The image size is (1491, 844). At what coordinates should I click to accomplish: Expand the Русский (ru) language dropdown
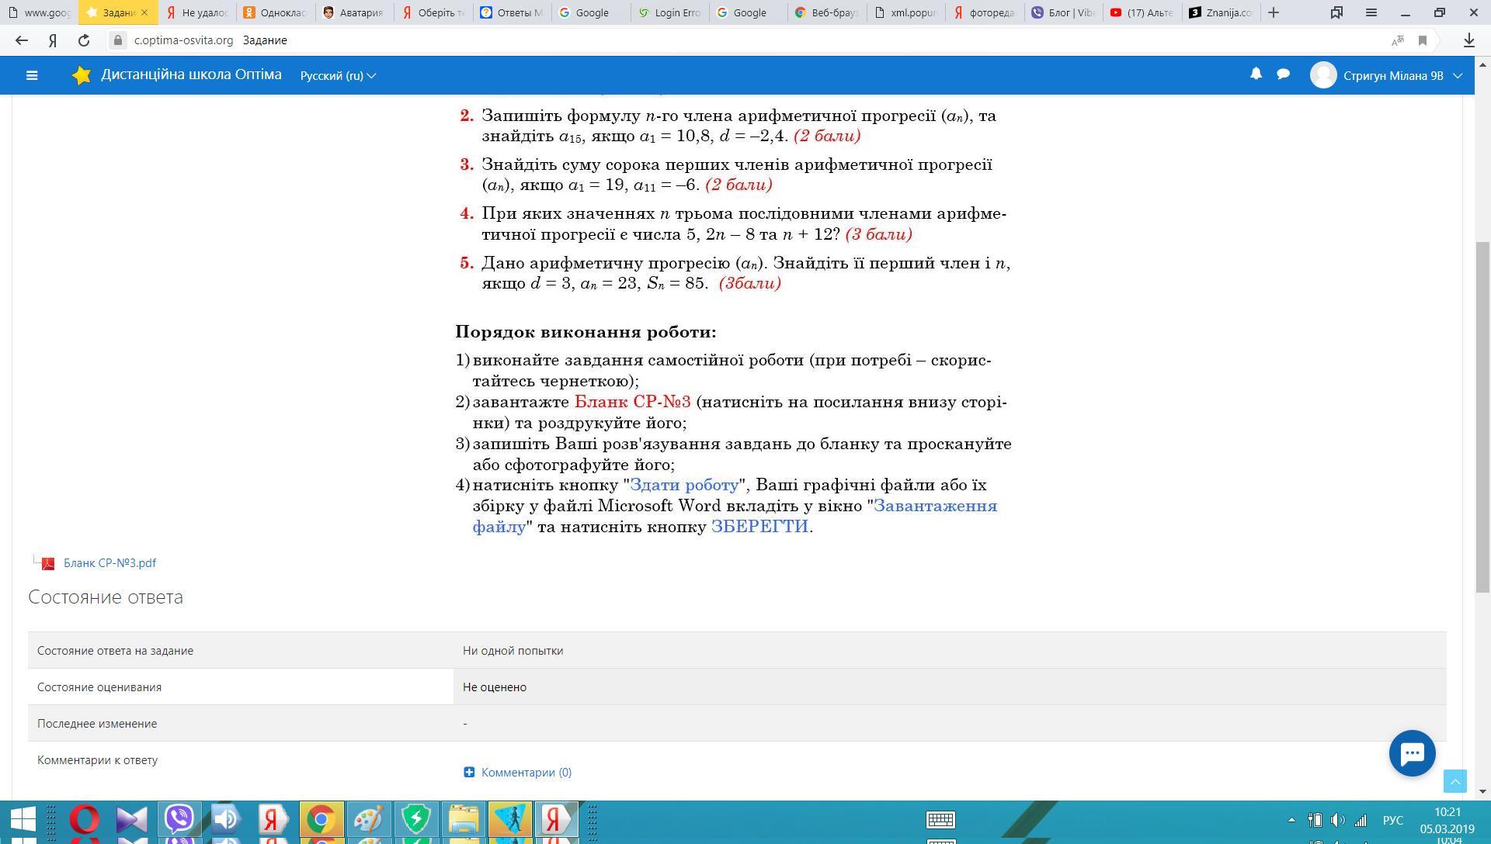tap(338, 75)
